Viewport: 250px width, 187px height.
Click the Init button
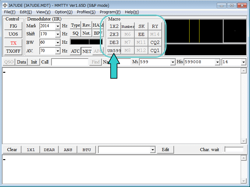click(34, 62)
